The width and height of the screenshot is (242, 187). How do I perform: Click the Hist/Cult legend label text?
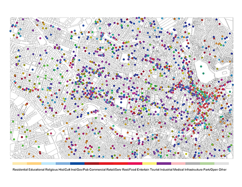[x=64, y=169]
